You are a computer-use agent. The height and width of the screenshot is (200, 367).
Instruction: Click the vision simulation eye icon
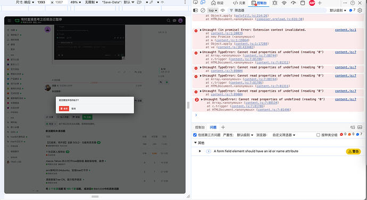coord(162,2)
